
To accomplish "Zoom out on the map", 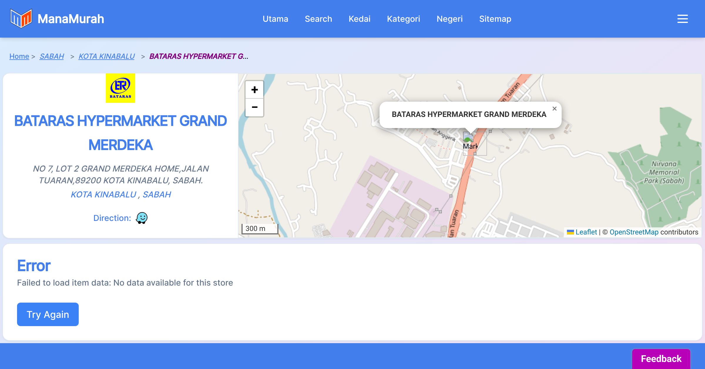I will point(254,107).
